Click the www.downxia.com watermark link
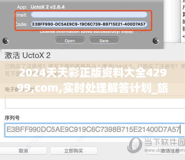Image resolution: width=185 pixels, height=160 pixels. click(x=164, y=150)
